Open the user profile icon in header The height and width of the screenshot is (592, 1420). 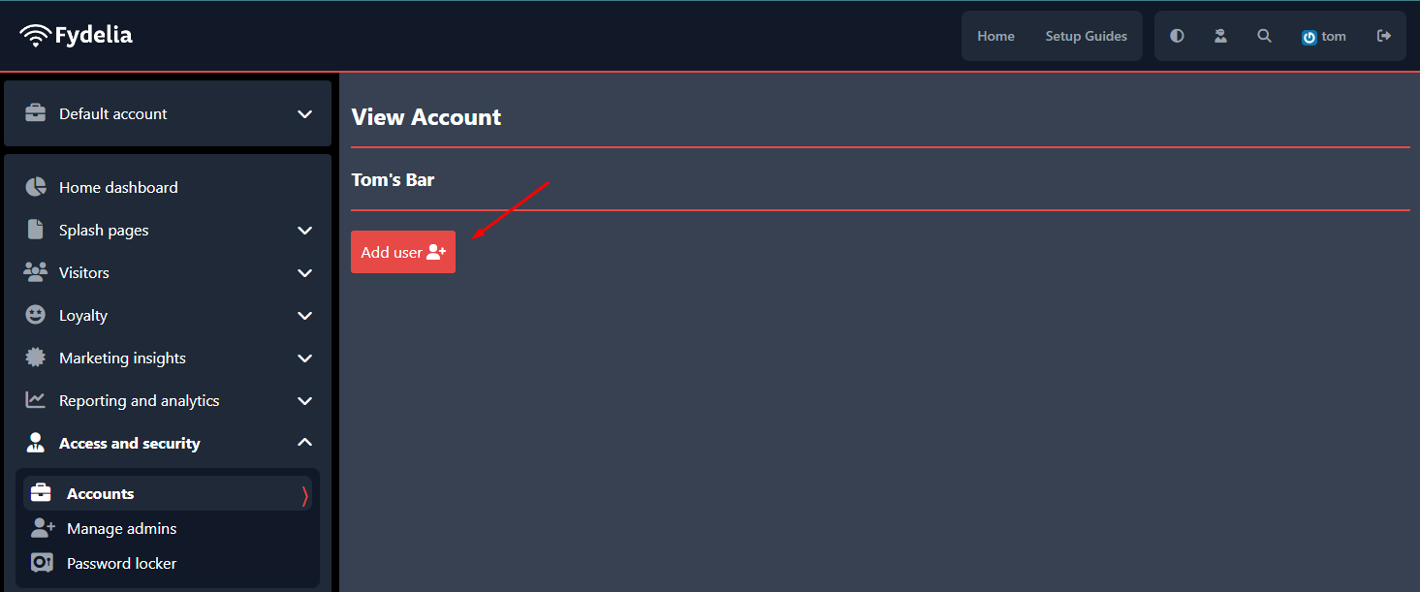pyautogui.click(x=1220, y=36)
